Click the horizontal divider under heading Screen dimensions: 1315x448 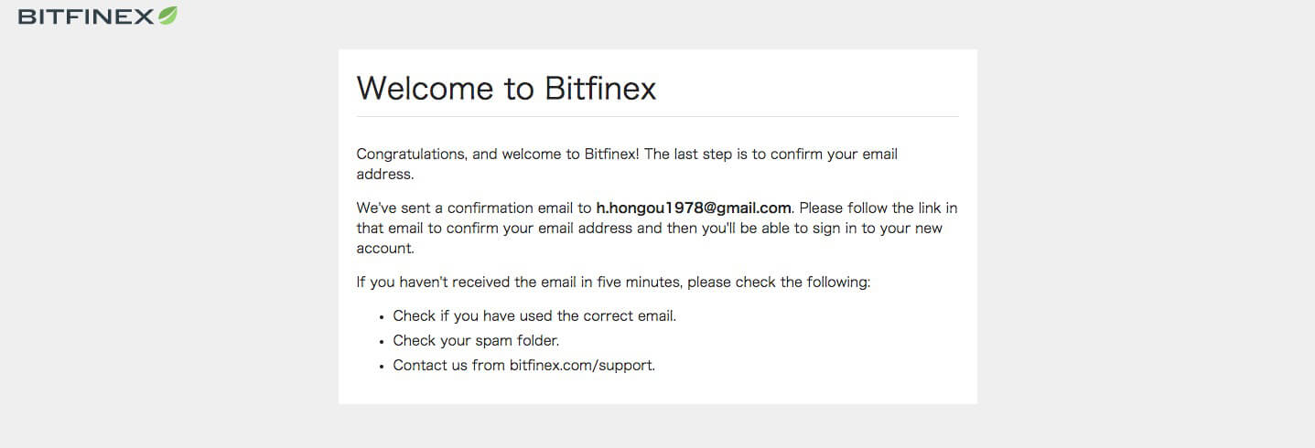[657, 117]
